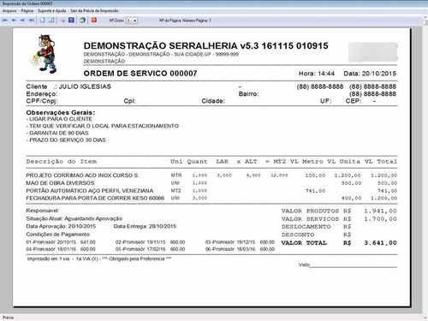This screenshot has height=321, width=428.
Task: Go to next page arrow icon
Action: [x=22, y=21]
